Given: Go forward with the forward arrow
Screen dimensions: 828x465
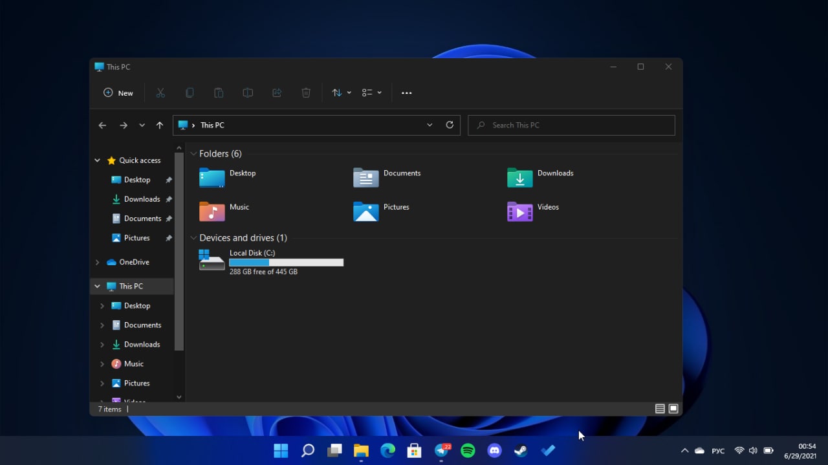Looking at the screenshot, I should point(124,125).
